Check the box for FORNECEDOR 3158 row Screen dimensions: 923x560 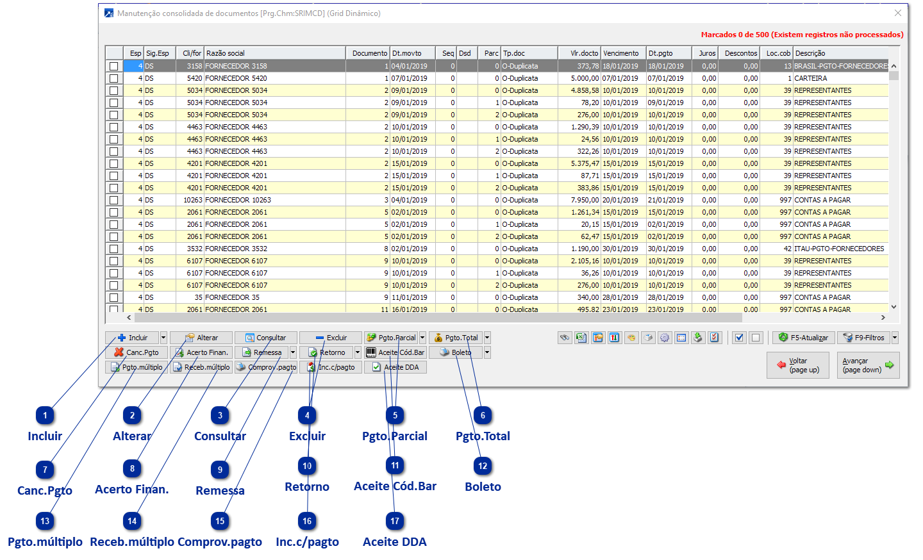pos(114,66)
